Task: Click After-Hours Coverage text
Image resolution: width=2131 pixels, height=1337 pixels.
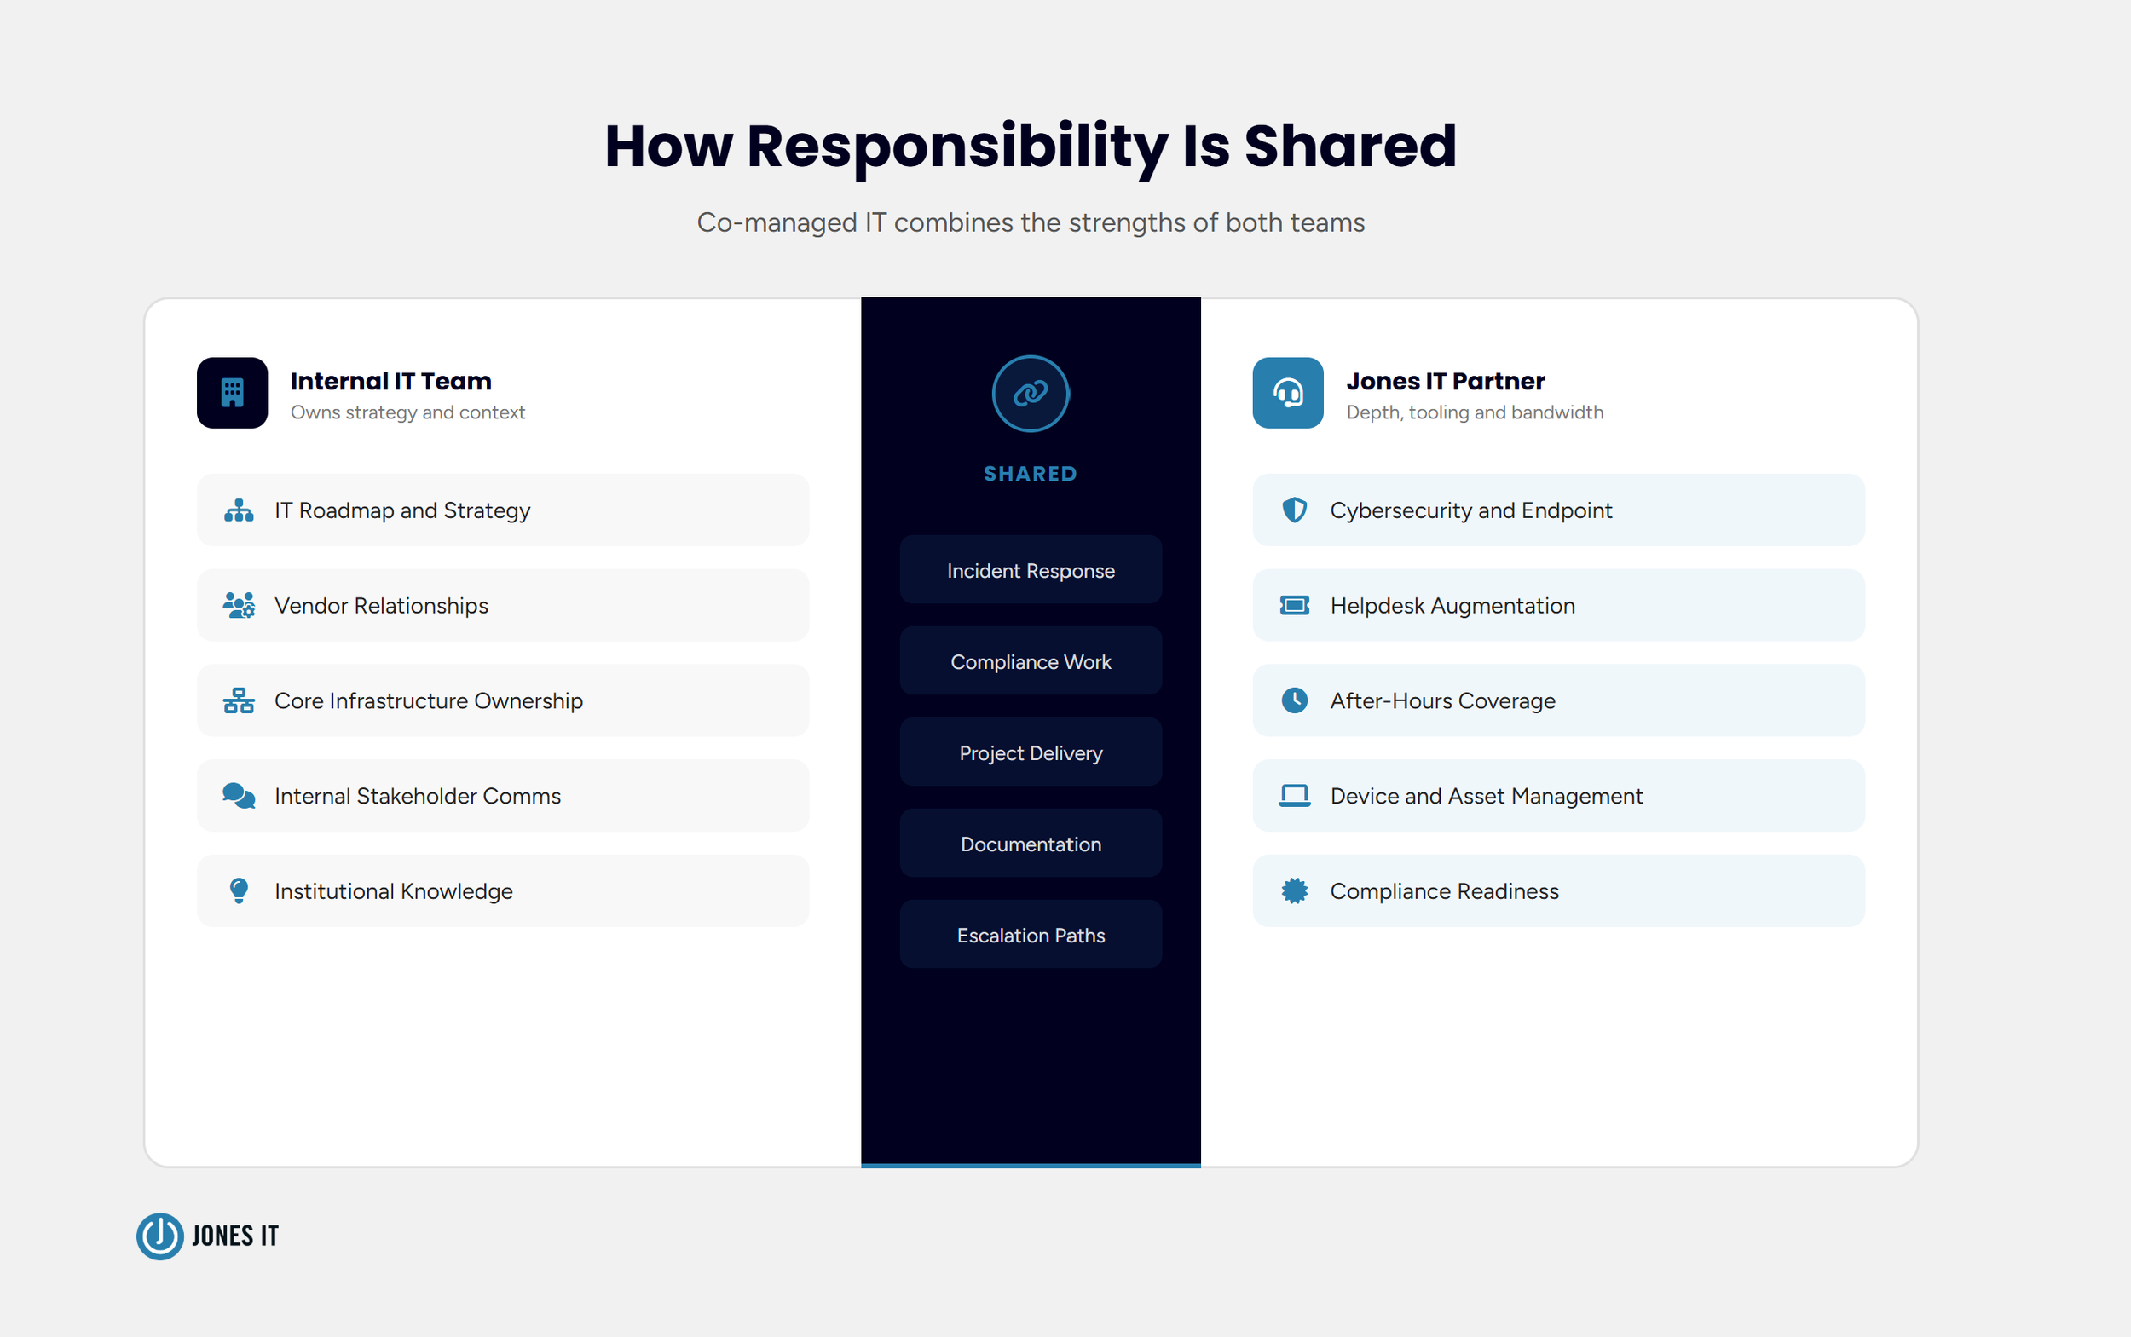Action: click(x=1443, y=701)
